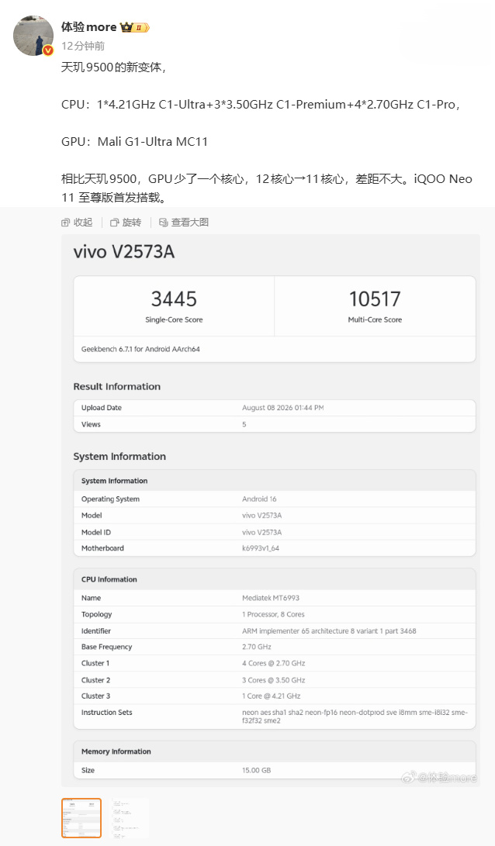View the large image via 查看大图
This screenshot has height=846, width=495.
184,223
